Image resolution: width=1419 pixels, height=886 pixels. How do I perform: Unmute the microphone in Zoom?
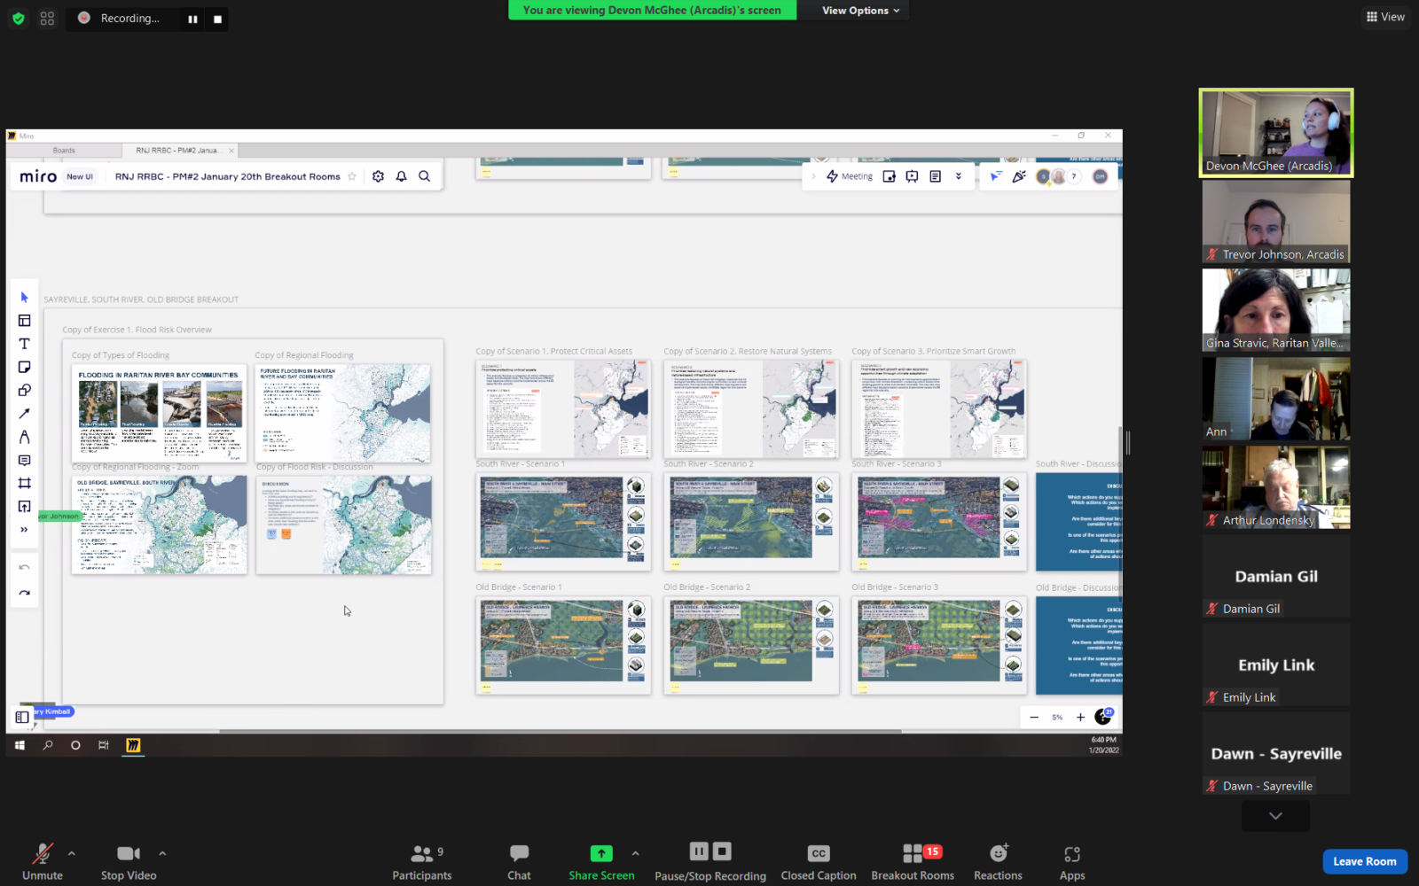pyautogui.click(x=42, y=860)
